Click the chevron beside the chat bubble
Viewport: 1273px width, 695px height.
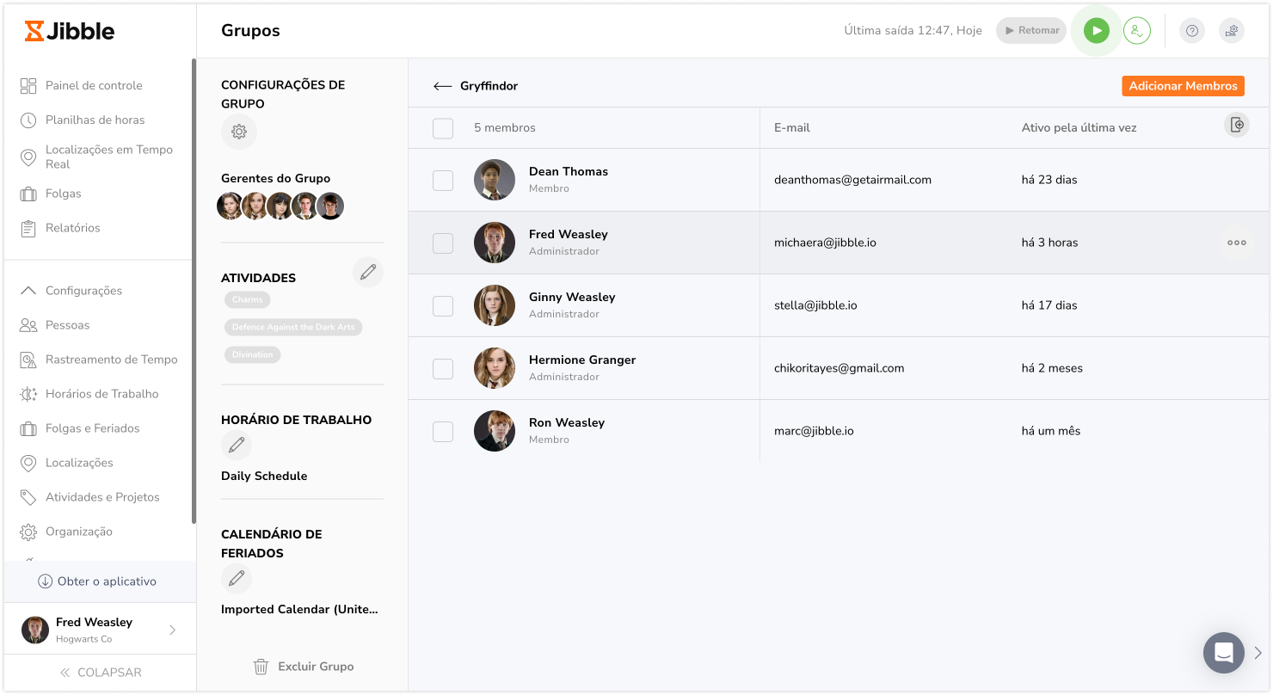[x=1258, y=653]
